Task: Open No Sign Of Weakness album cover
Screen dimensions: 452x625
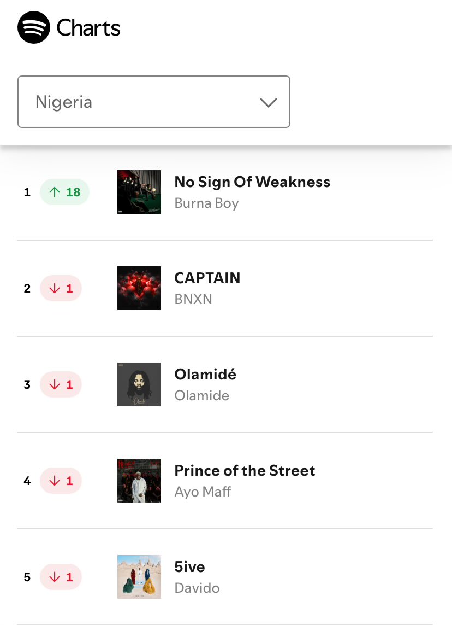Action: point(139,192)
